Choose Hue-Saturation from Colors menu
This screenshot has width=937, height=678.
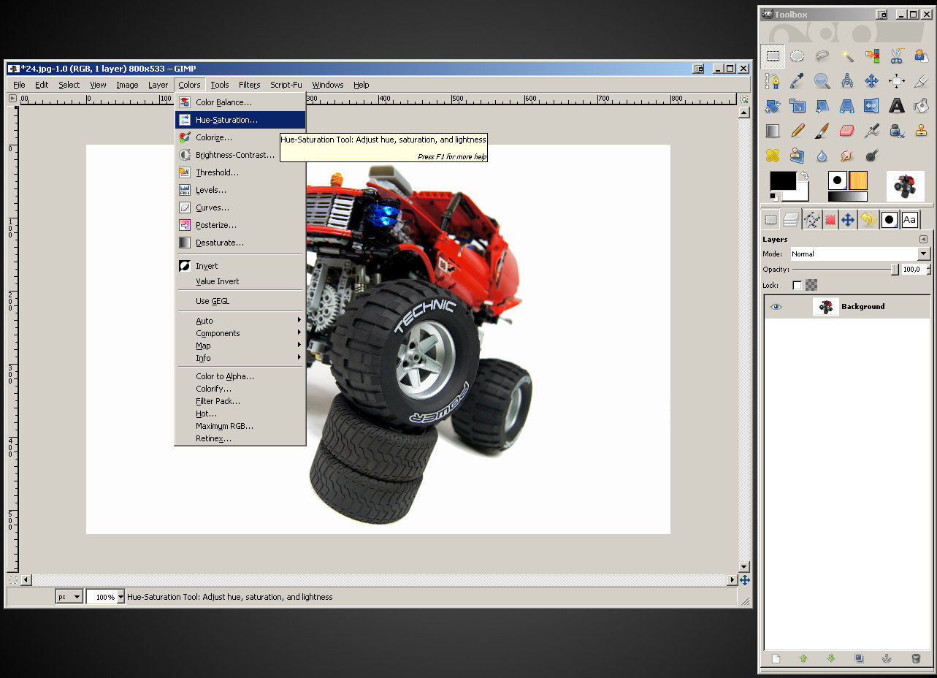pyautogui.click(x=240, y=120)
